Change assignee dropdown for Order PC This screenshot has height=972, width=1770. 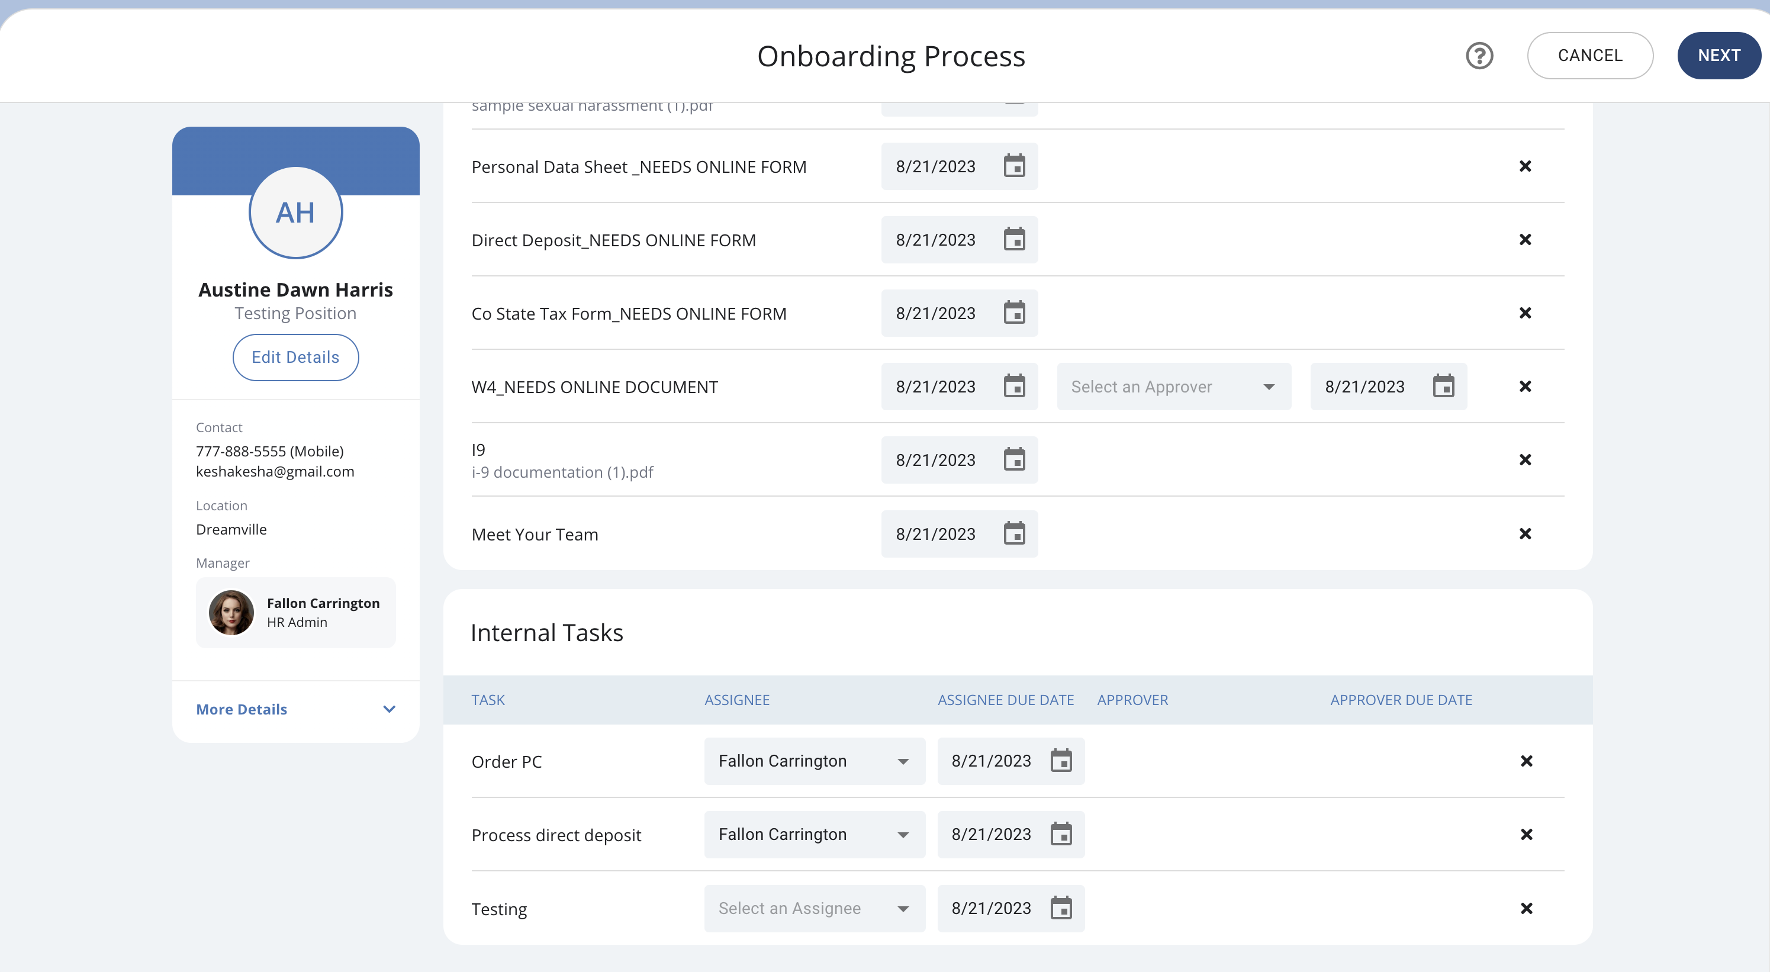[x=814, y=761]
